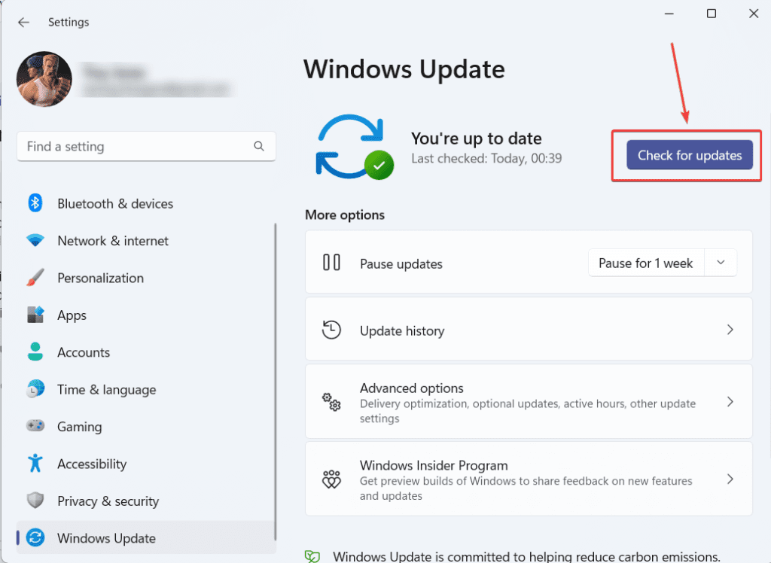Click the update sync status icon
Screen dimensions: 771x563
pyautogui.click(x=354, y=147)
